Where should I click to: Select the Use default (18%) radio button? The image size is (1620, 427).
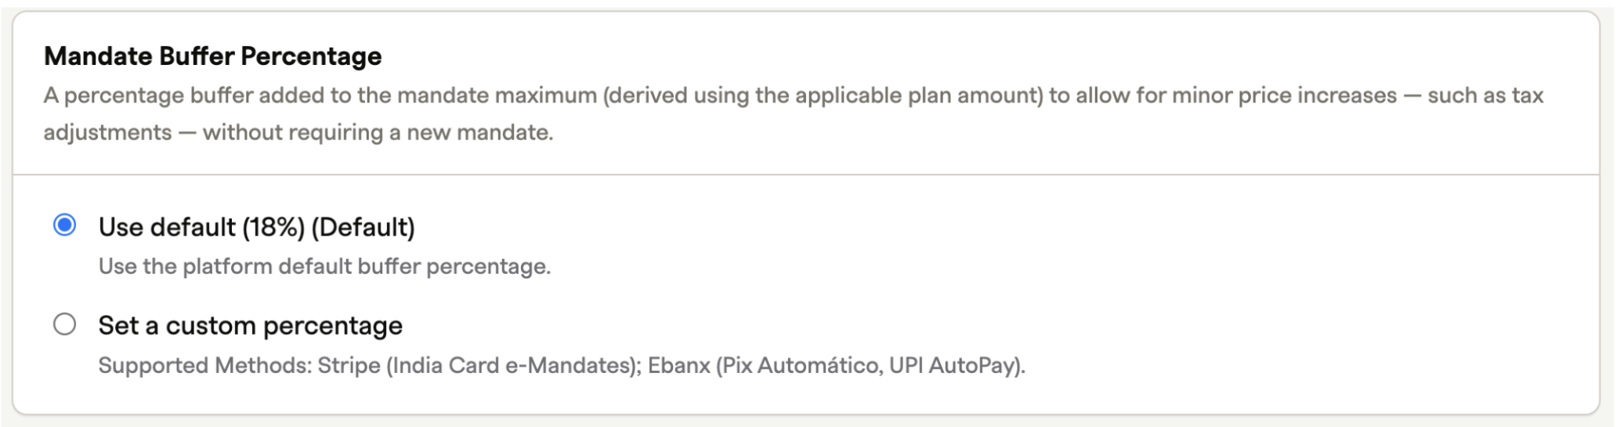tap(64, 226)
